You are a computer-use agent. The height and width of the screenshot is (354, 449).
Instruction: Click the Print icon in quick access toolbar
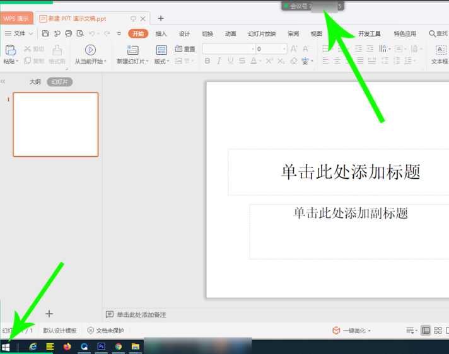(68, 33)
